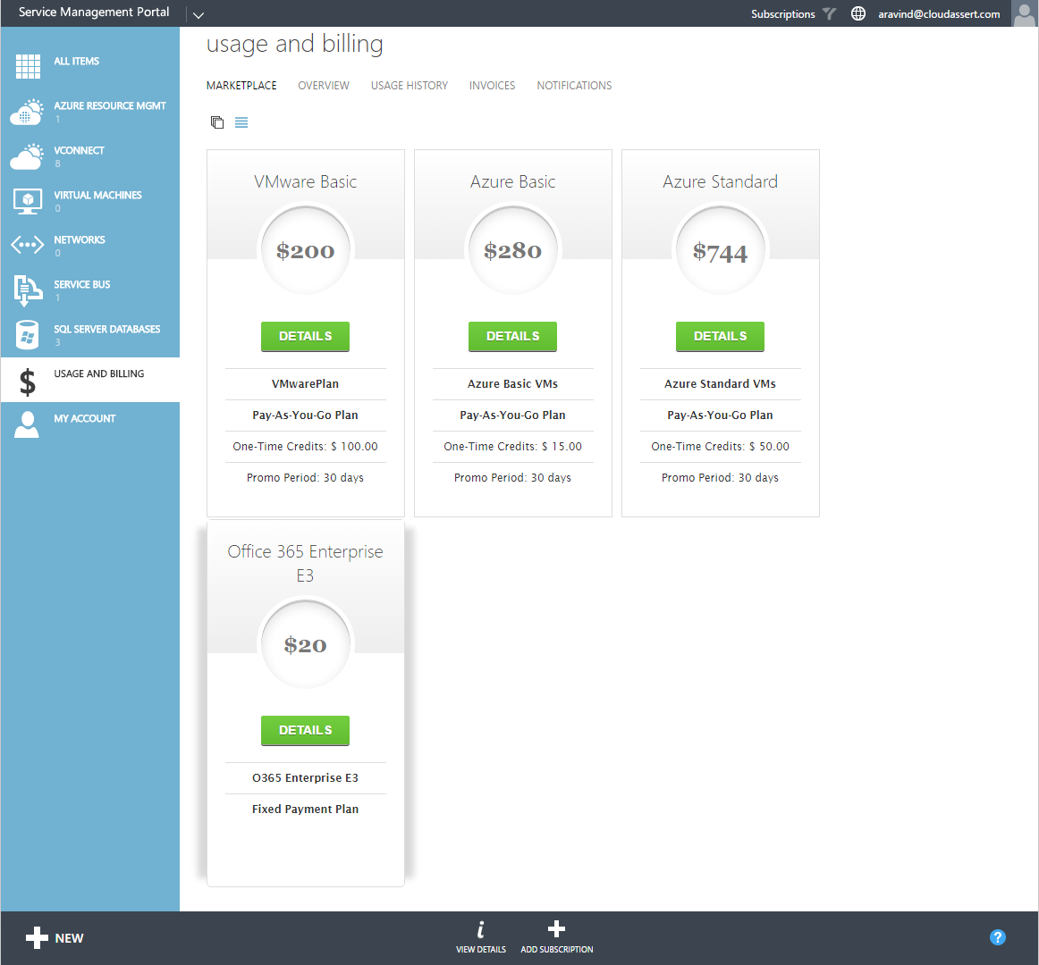
Task: Click the Service Management Portal title
Action: pos(94,12)
